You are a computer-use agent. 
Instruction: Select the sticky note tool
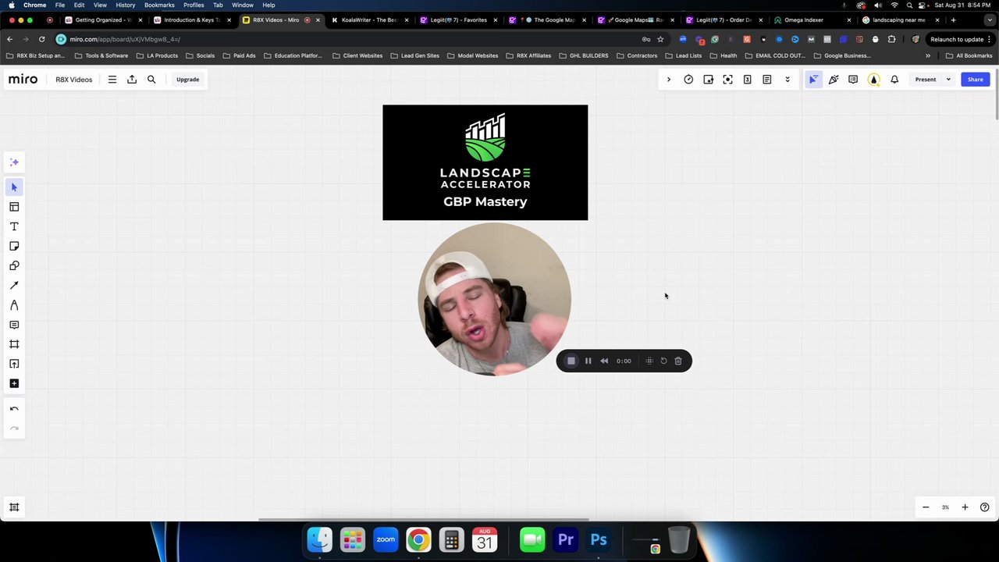click(14, 246)
